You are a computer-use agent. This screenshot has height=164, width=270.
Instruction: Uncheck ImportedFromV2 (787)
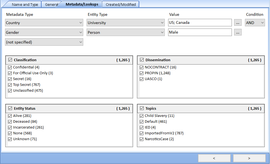[x=142, y=133]
